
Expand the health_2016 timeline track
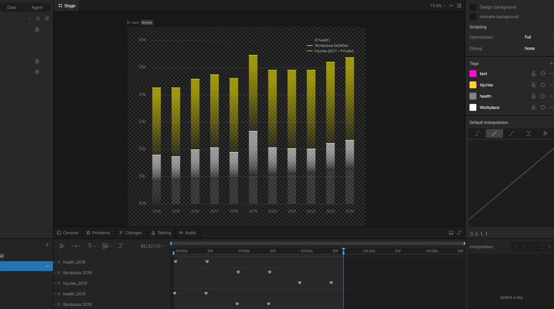pyautogui.click(x=55, y=262)
